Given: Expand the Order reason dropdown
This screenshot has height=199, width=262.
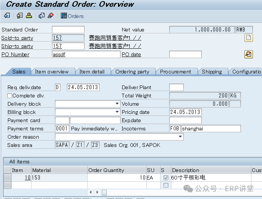Looking at the screenshot, I should tap(181, 137).
